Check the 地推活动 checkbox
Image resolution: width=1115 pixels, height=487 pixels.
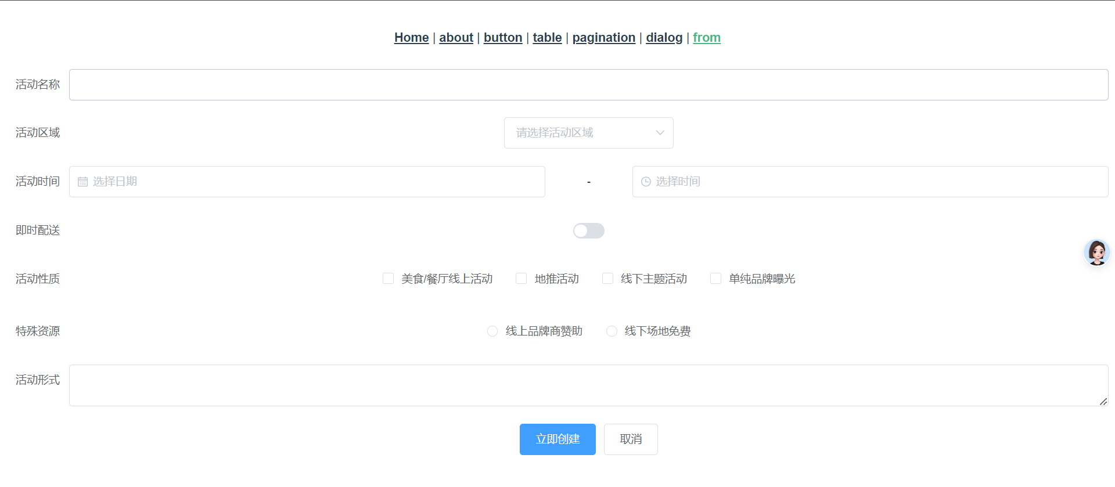pos(521,279)
